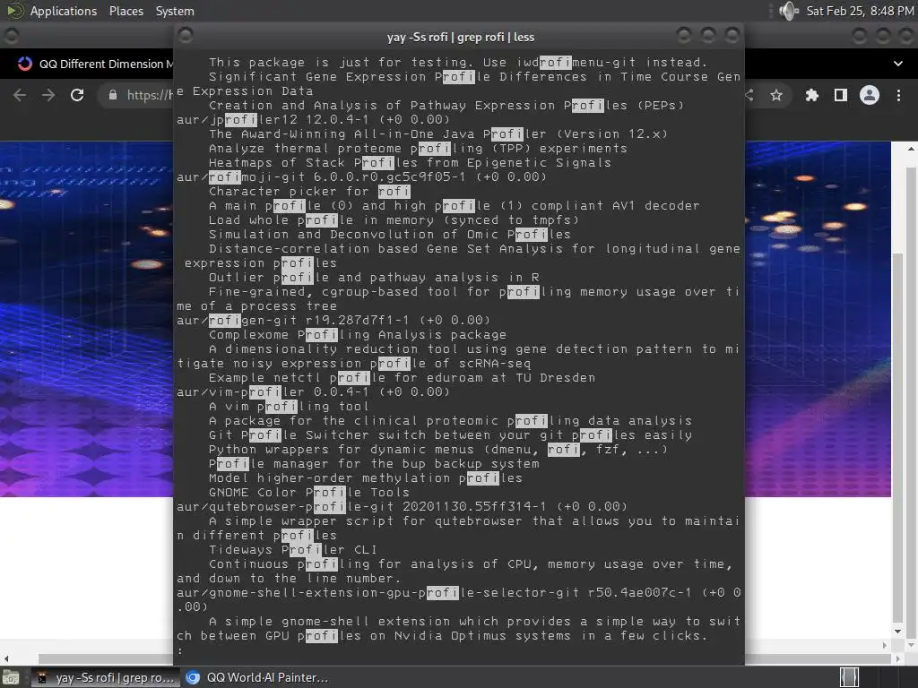Click the volume speaker icon in top panel
Viewport: 918px width, 688px height.
[789, 11]
